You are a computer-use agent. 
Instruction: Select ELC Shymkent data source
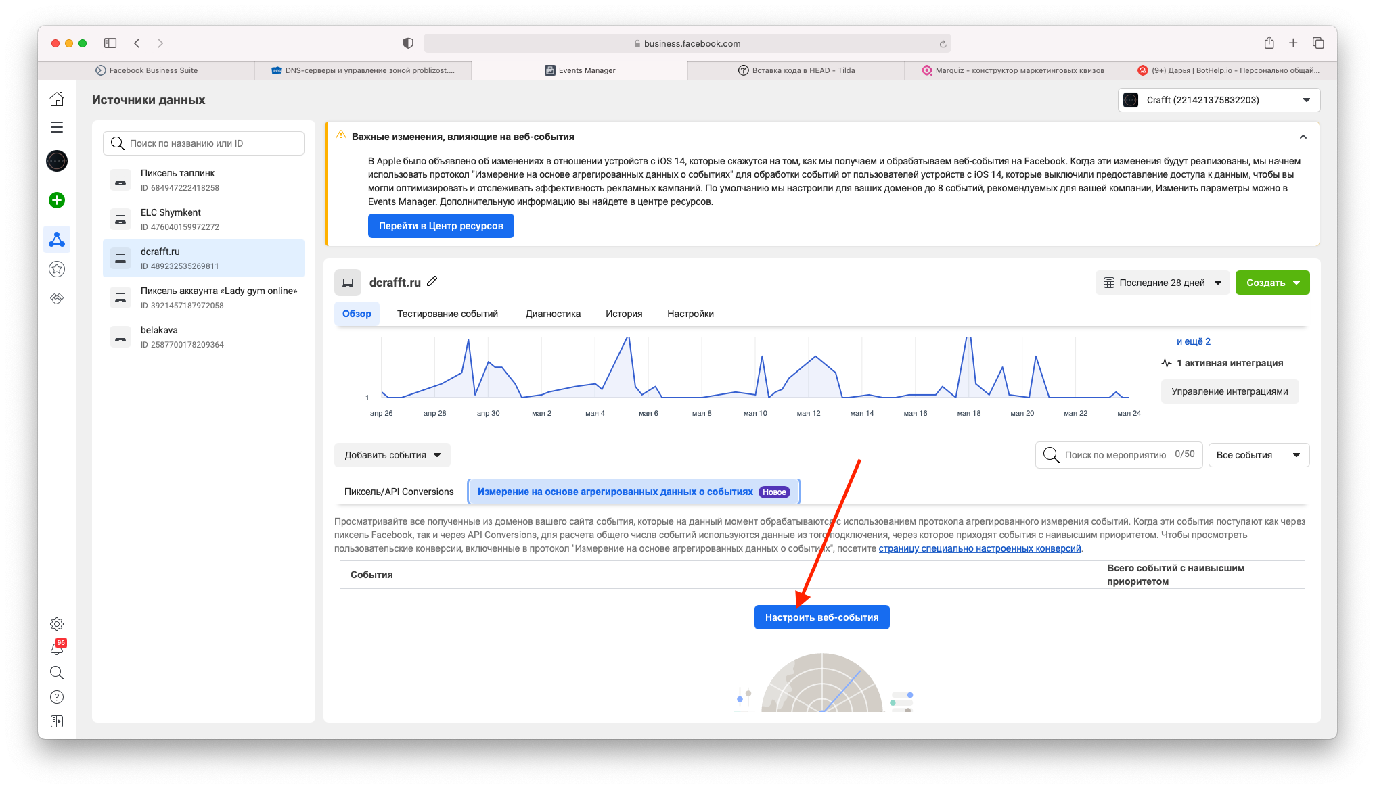click(x=204, y=219)
